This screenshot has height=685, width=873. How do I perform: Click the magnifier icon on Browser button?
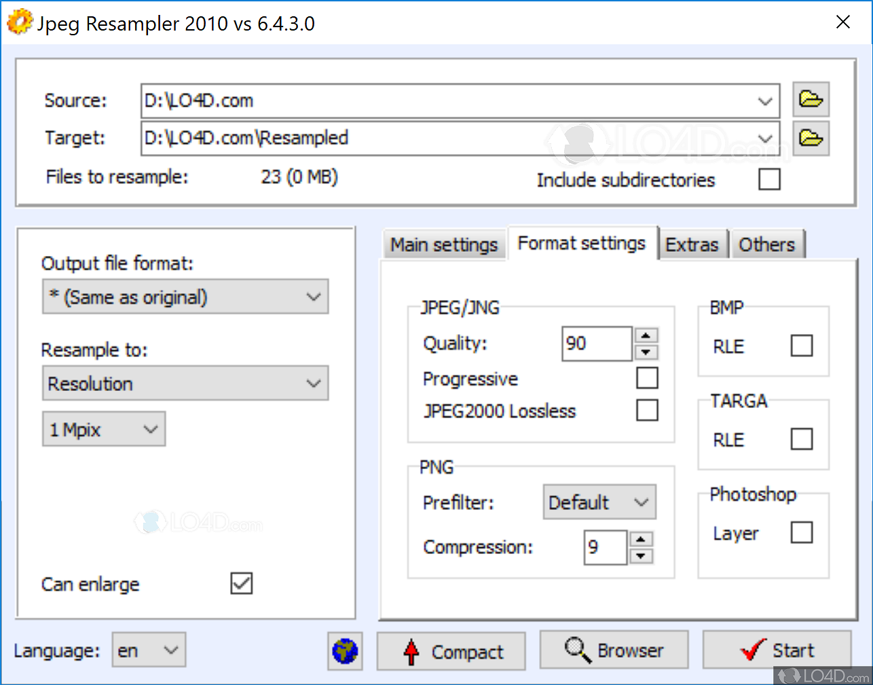tap(576, 650)
